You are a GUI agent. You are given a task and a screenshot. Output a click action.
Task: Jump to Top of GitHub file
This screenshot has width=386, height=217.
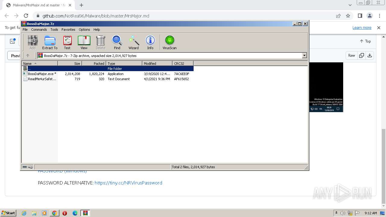point(365,41)
